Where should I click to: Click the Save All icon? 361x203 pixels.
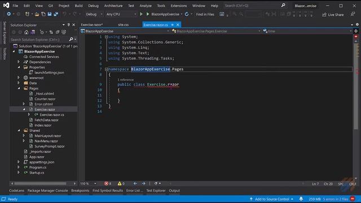[56, 14]
